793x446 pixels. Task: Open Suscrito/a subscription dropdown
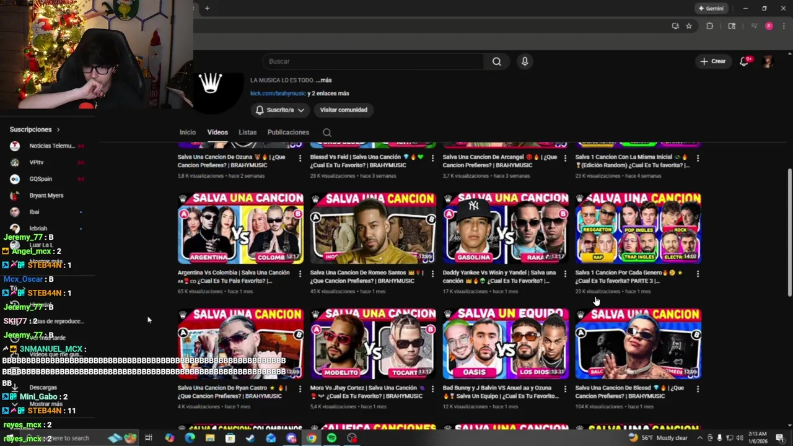(280, 110)
